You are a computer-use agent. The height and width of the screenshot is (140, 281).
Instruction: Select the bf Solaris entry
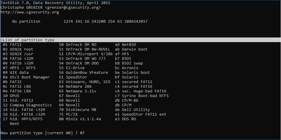(127, 77)
